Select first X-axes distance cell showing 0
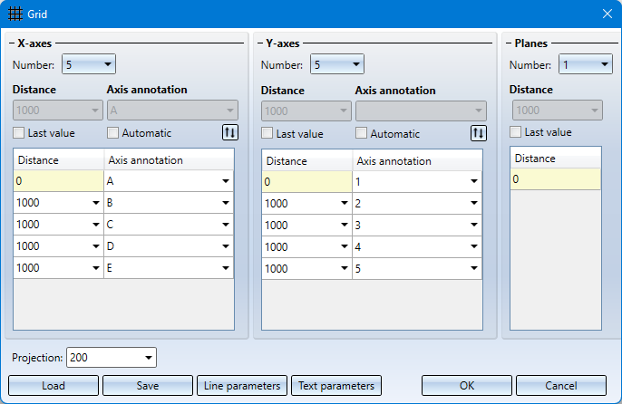Image resolution: width=622 pixels, height=404 pixels. coord(58,181)
